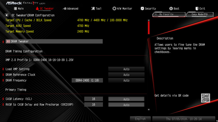Click the 2400 MHz memory speed value
218x122 pixels.
coord(83,31)
